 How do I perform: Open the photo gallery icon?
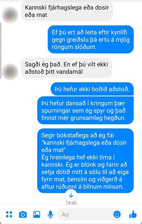coord(37,214)
